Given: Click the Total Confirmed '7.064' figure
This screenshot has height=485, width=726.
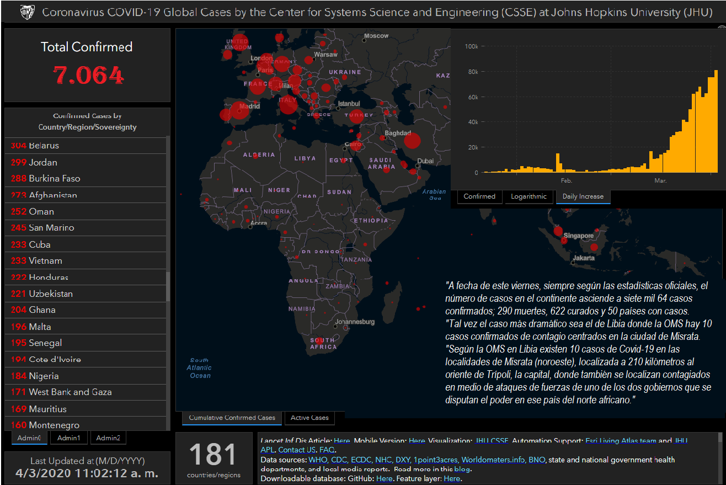Looking at the screenshot, I should [88, 75].
